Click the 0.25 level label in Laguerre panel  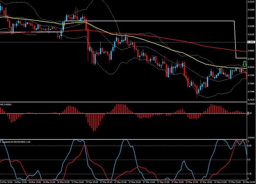tap(249, 174)
